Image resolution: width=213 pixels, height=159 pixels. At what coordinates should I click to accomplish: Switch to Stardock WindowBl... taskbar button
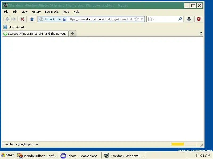[x=124, y=156]
